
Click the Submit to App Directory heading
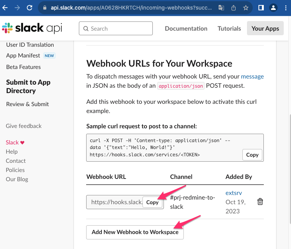point(28,86)
